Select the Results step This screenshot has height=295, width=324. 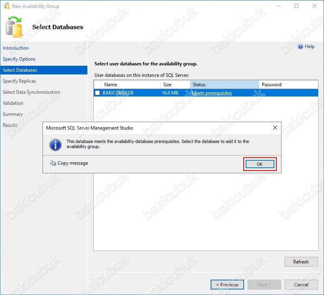coord(10,125)
